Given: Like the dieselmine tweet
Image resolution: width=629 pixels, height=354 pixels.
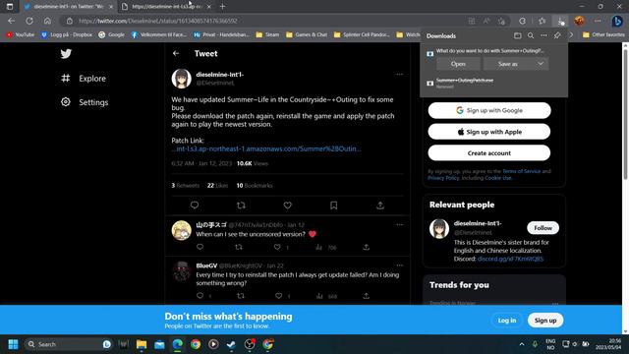Looking at the screenshot, I should (287, 206).
